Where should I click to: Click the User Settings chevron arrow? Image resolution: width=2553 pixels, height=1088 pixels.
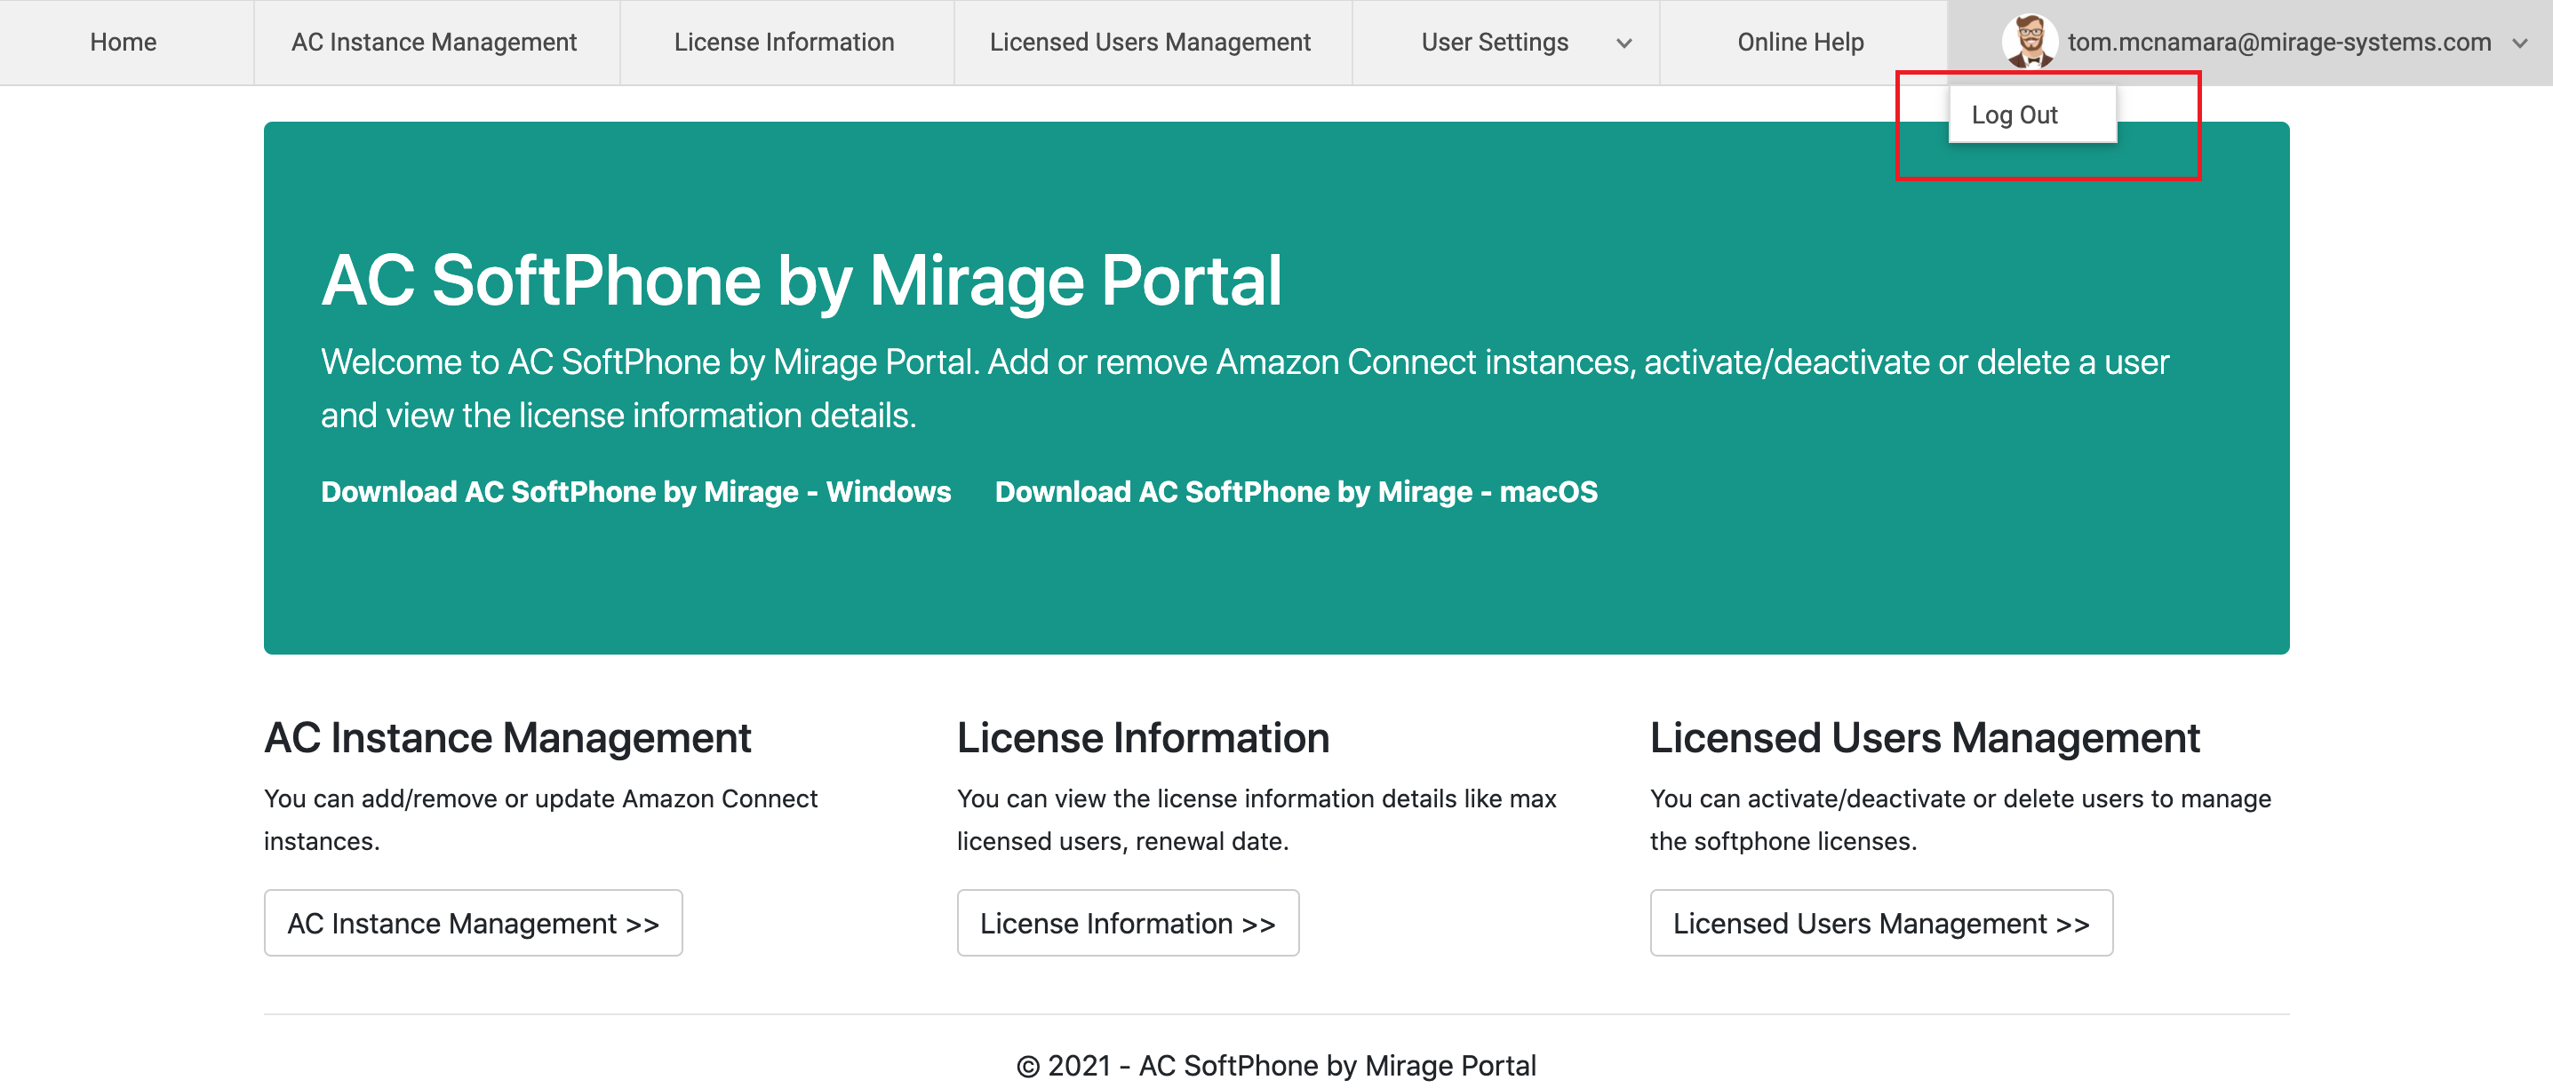click(1624, 44)
